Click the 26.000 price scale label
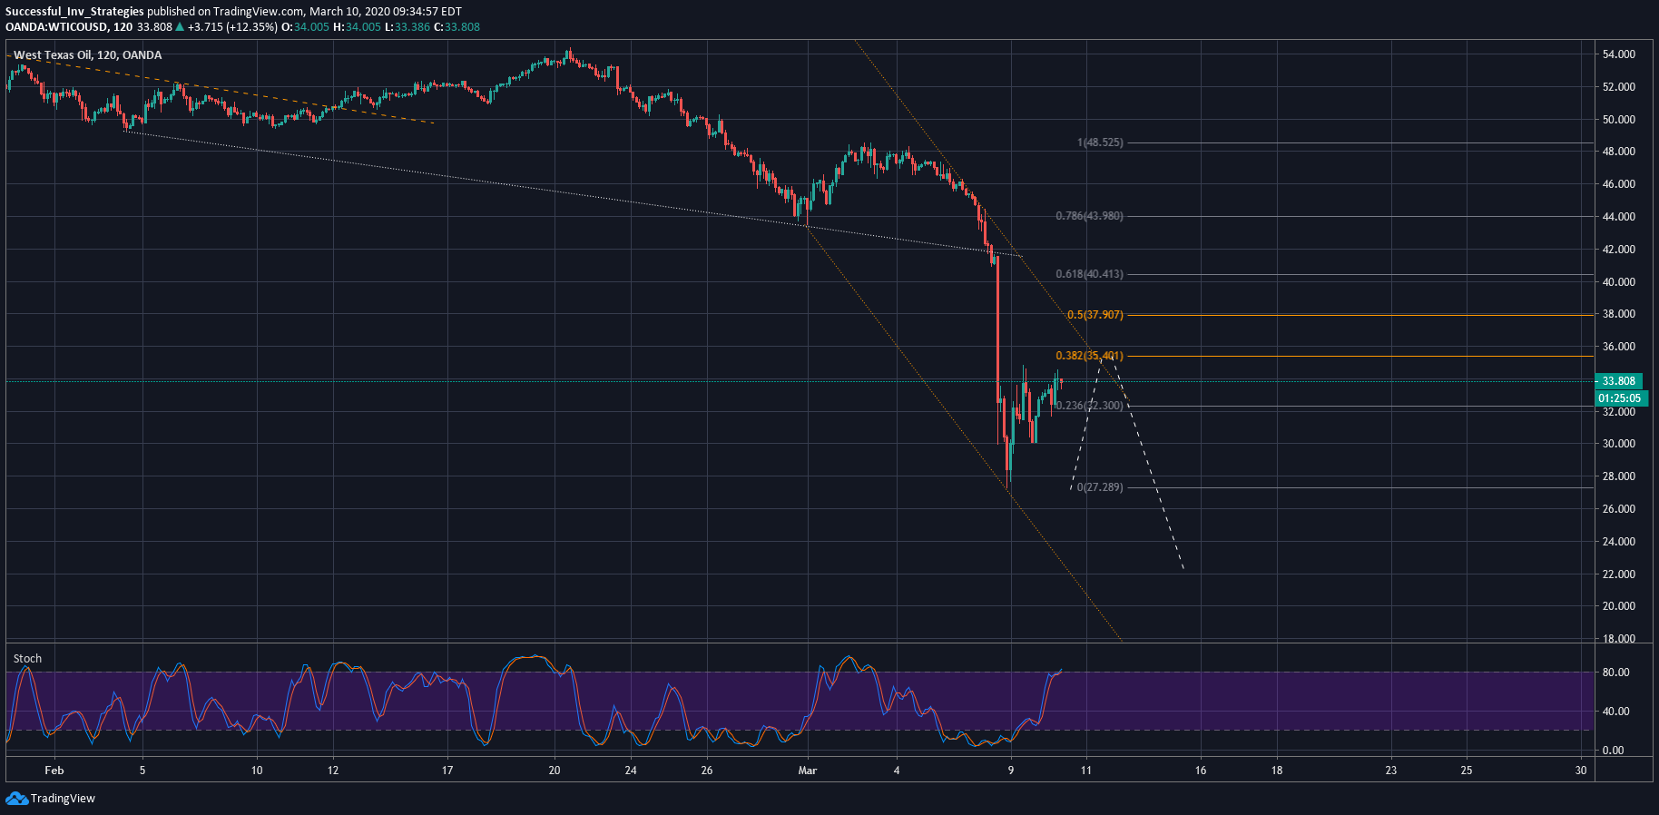The width and height of the screenshot is (1659, 815). (1619, 509)
